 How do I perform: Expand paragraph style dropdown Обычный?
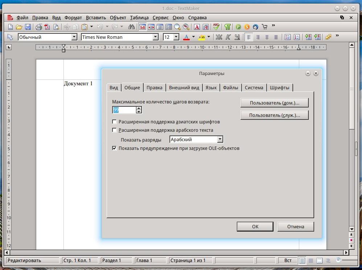[74, 37]
